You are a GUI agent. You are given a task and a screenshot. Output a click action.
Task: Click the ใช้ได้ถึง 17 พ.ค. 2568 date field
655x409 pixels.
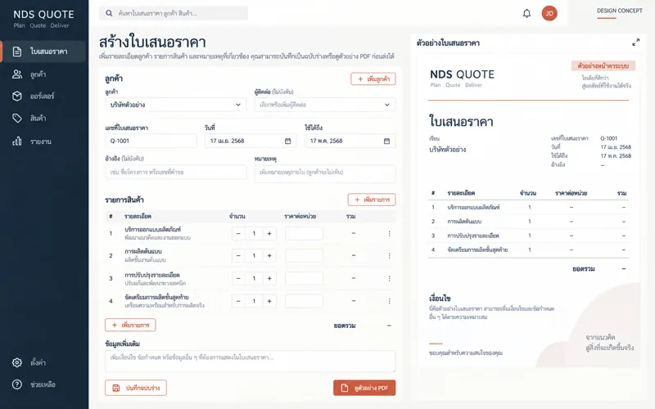point(350,141)
